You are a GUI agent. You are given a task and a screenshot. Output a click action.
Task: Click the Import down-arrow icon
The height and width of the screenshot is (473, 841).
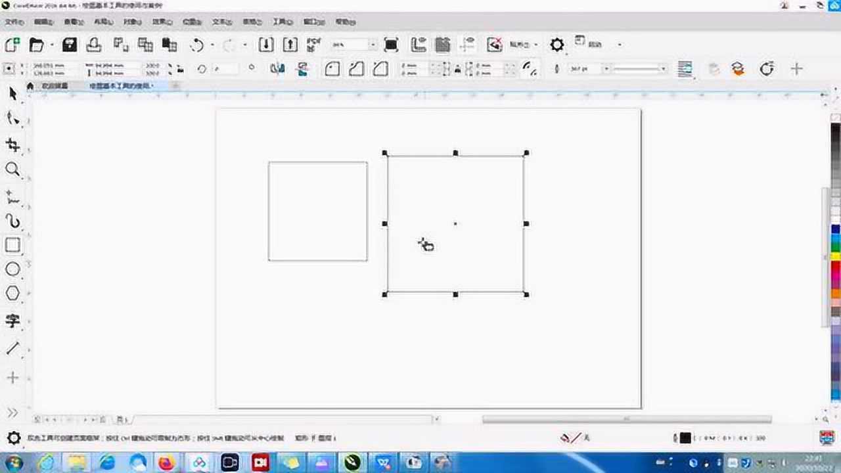(266, 45)
